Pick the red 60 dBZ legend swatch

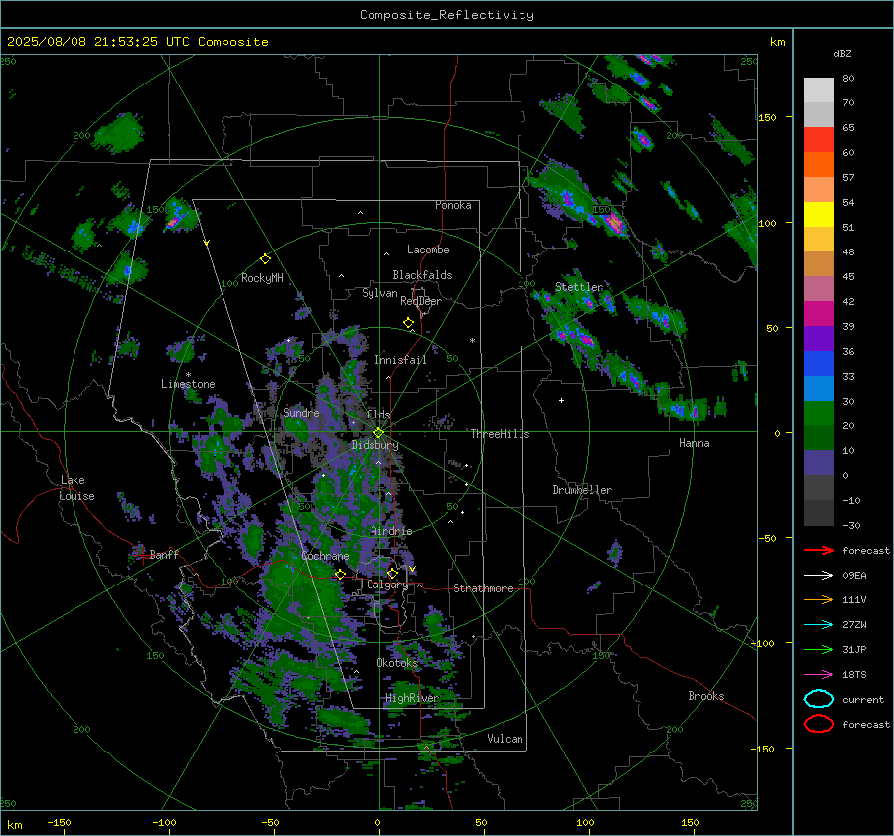[x=819, y=139]
